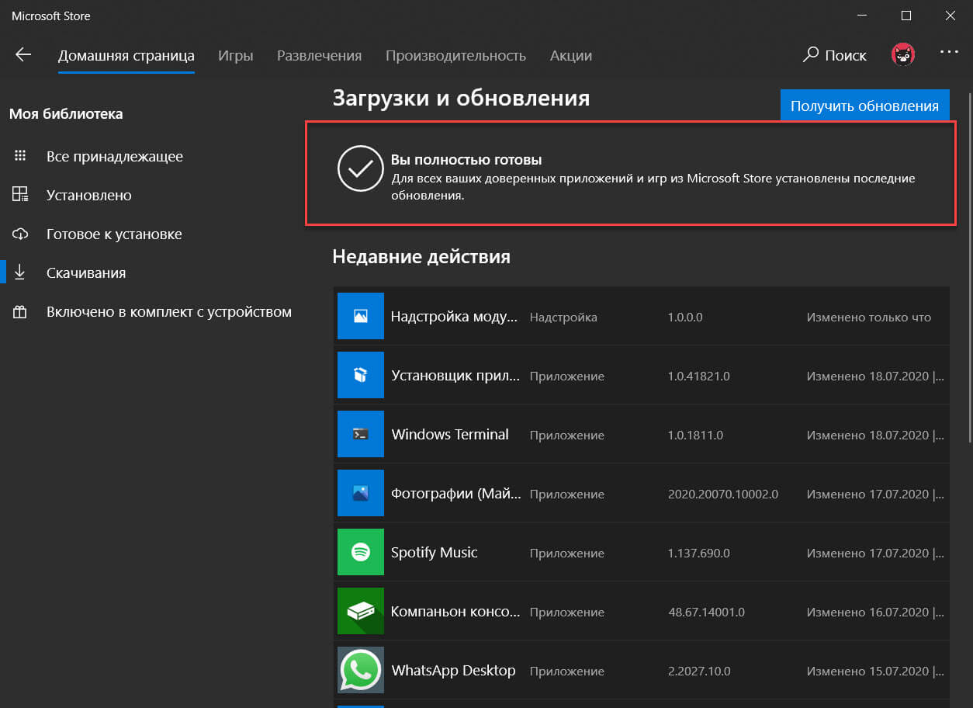Image resolution: width=973 pixels, height=708 pixels.
Task: Click version 1.0.41821.0 text
Action: point(699,376)
